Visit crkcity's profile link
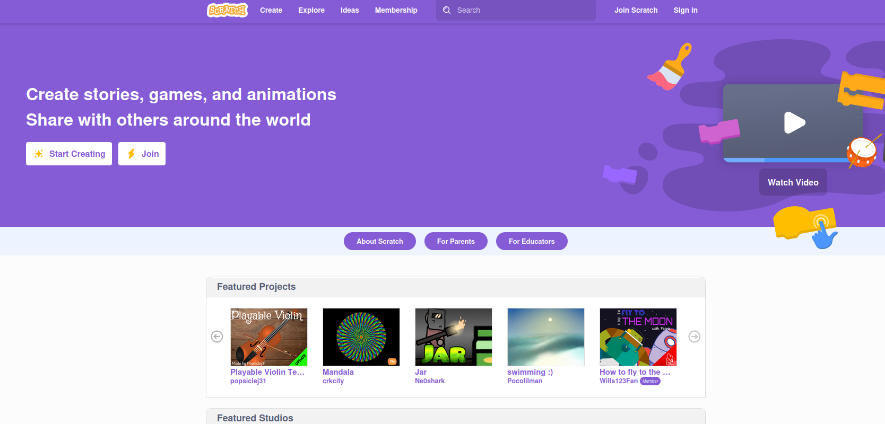The height and width of the screenshot is (424, 885). pos(333,381)
